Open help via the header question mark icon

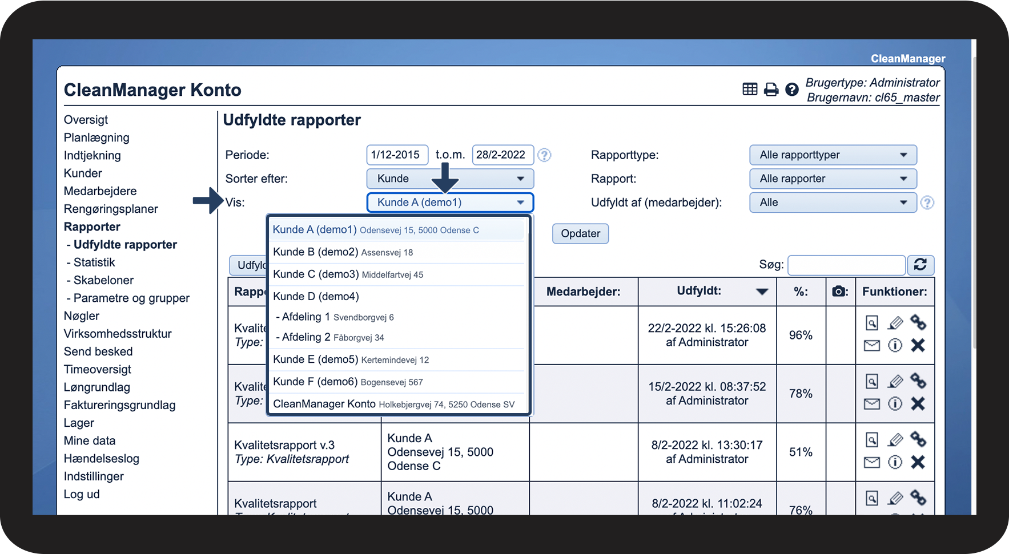791,89
